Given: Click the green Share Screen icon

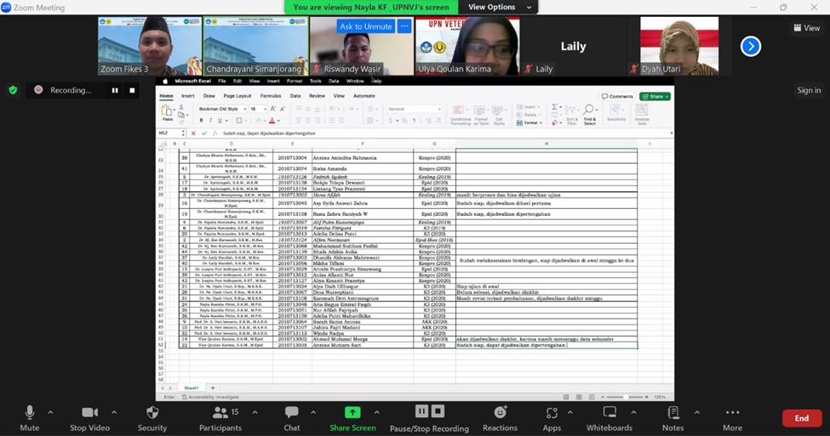Looking at the screenshot, I should [x=352, y=413].
